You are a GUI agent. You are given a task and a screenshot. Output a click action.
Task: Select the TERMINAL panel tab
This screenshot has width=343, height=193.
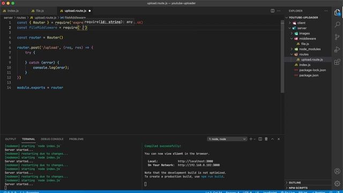pos(28,139)
